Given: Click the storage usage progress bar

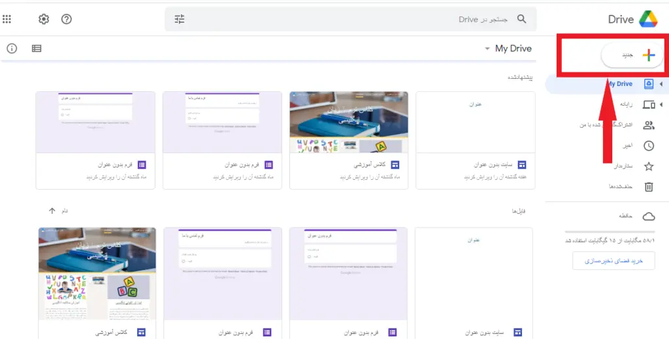Looking at the screenshot, I should tap(609, 232).
